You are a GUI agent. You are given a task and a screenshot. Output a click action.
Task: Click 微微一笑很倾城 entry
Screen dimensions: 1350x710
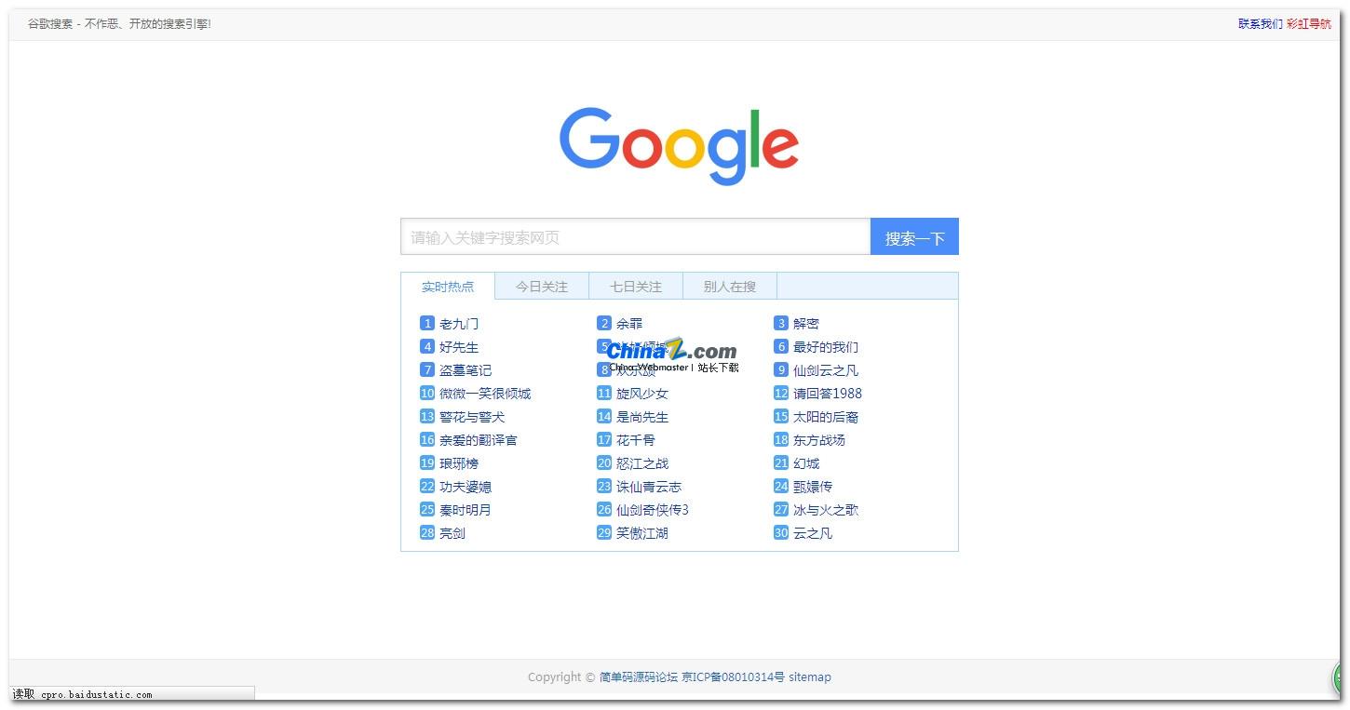pos(485,394)
